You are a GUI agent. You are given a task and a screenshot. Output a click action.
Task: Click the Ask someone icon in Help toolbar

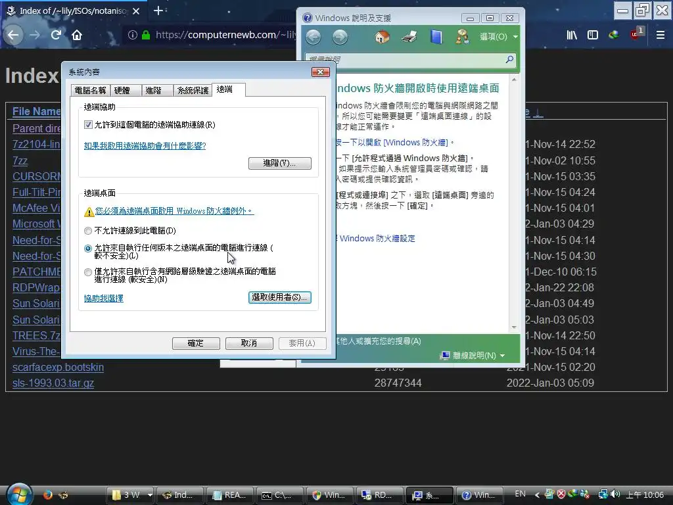point(462,37)
